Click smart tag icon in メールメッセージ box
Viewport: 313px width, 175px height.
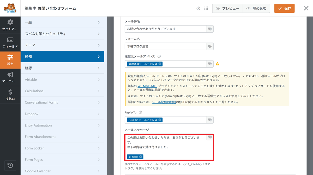pyautogui.click(x=210, y=137)
